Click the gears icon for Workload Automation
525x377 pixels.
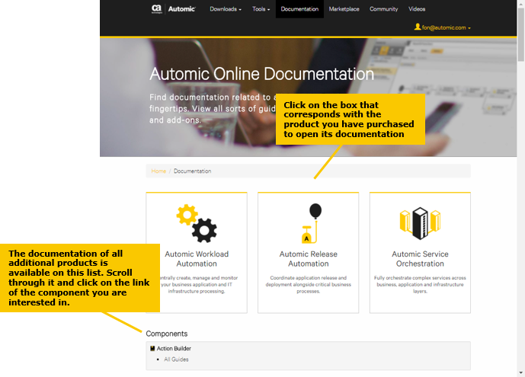[x=196, y=222]
